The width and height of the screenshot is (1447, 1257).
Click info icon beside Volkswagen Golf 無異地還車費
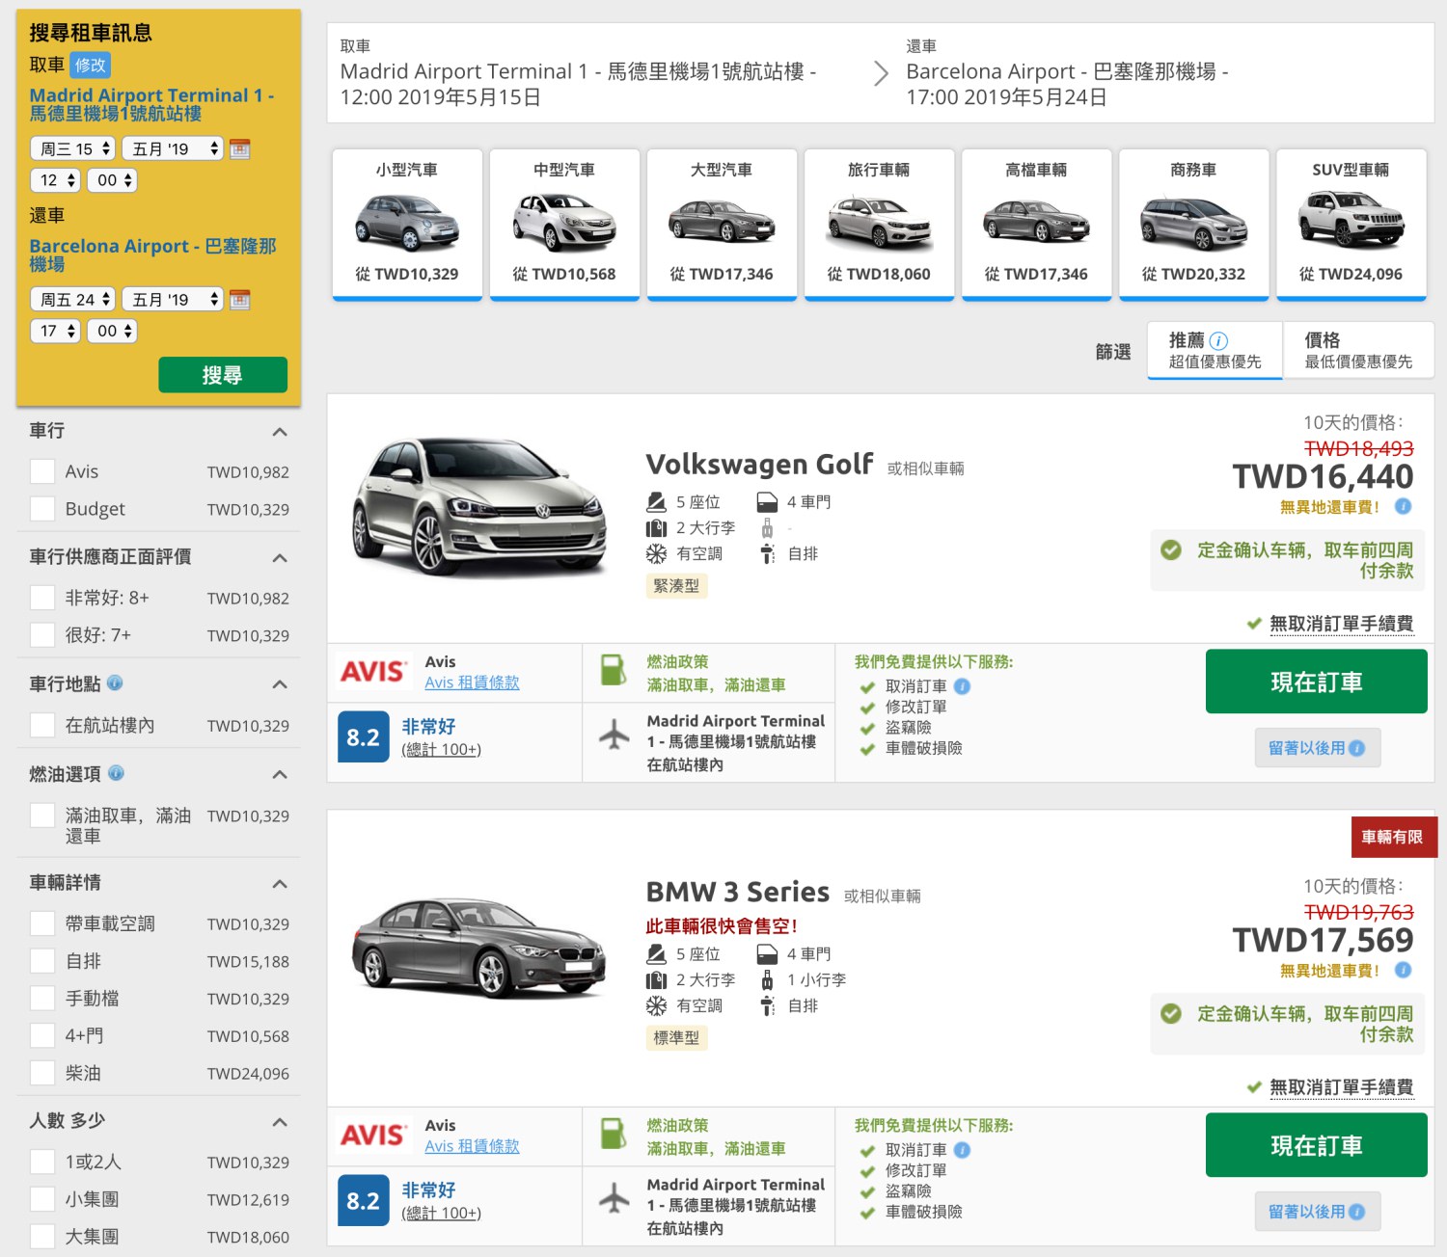(x=1403, y=506)
